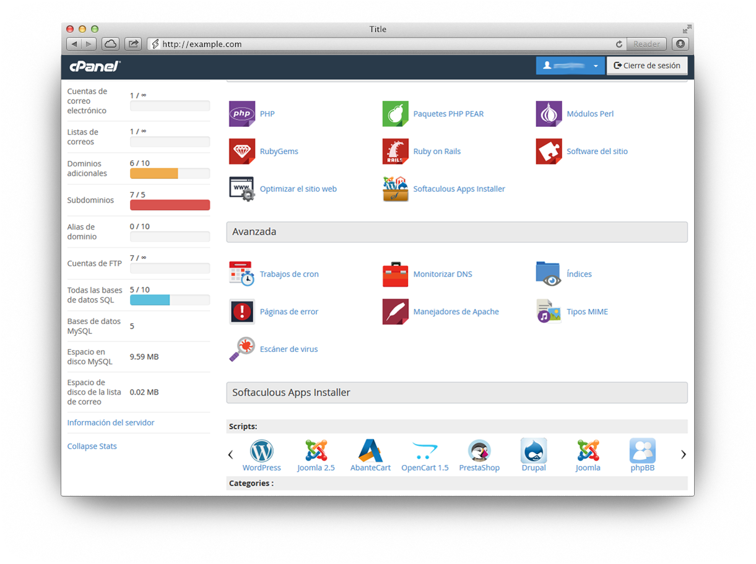Launch the phpBB script icon

(642, 450)
